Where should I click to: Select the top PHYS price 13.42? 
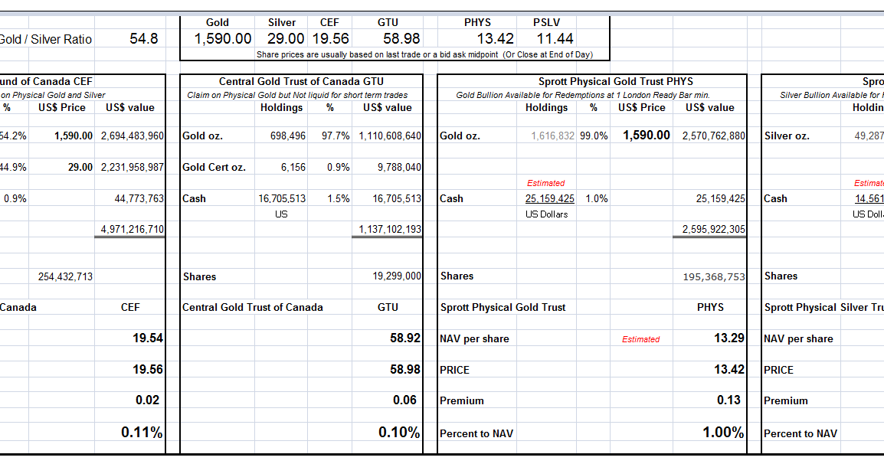coord(496,39)
